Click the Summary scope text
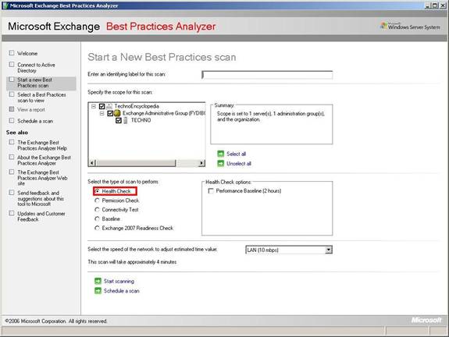Viewport: 449px width, 337px height. (271, 116)
